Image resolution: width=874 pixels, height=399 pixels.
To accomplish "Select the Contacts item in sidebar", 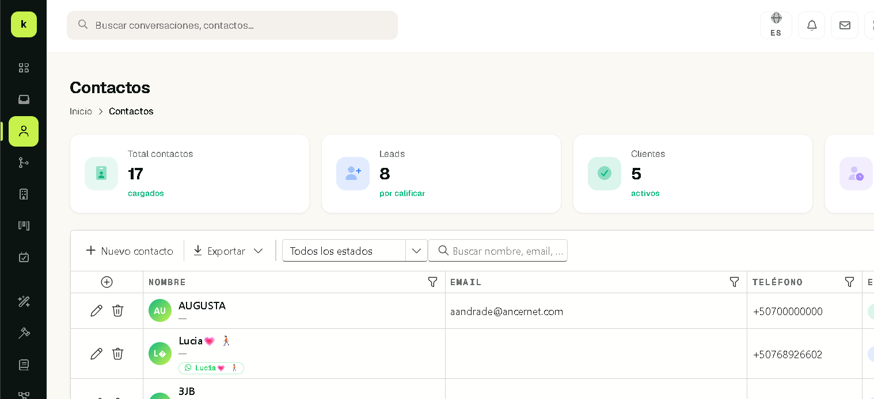I will (24, 131).
